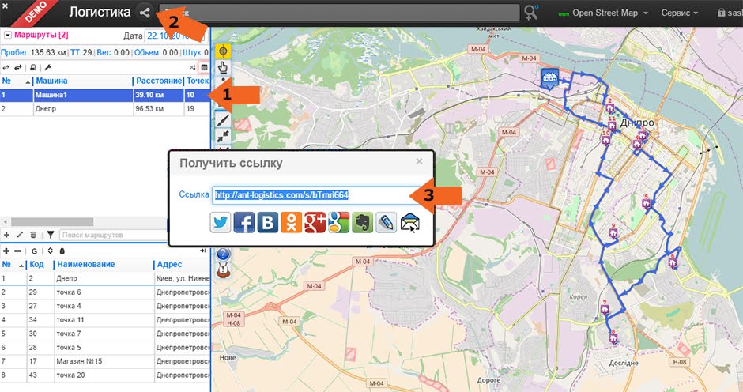Click the ant-logistics.com link field
The height and width of the screenshot is (392, 743).
pos(316,195)
